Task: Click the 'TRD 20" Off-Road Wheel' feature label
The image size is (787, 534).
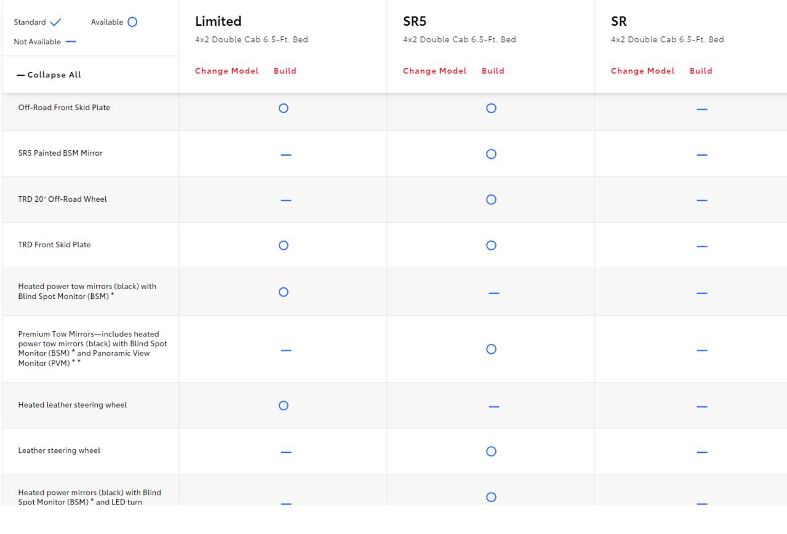Action: [x=62, y=199]
